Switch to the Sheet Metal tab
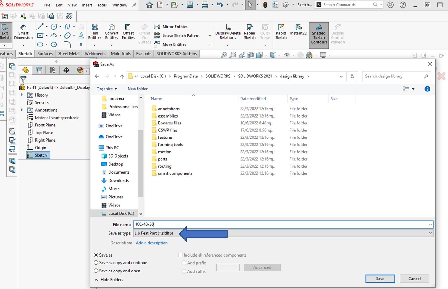The image size is (448, 289). tap(69, 53)
